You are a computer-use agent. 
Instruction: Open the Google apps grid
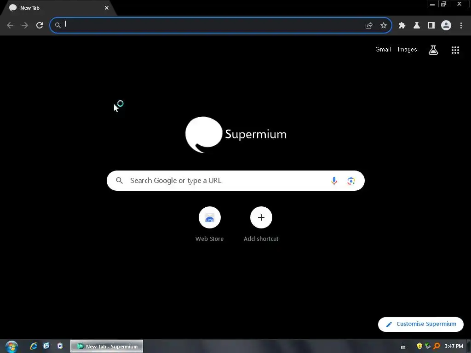tap(455, 50)
